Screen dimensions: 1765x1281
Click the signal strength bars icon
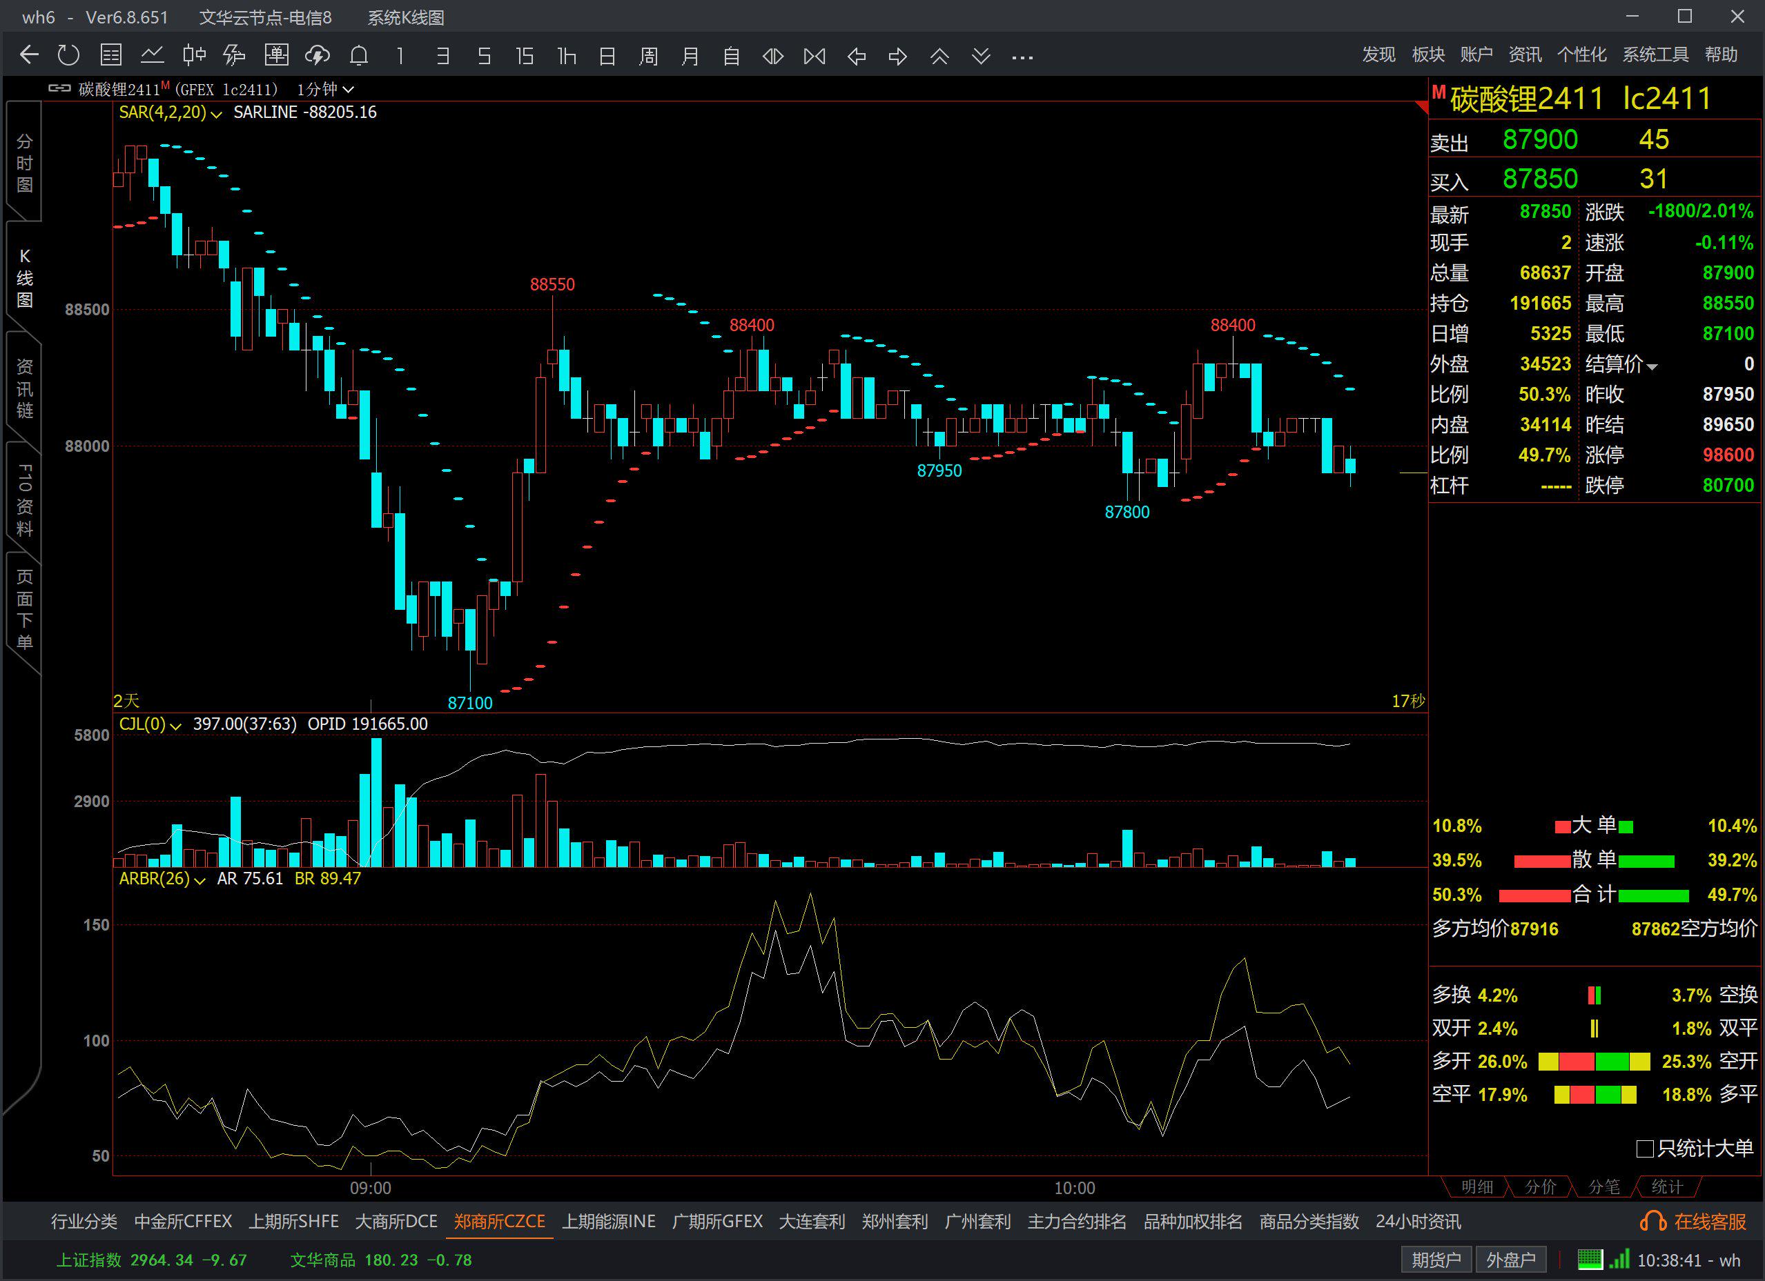point(1619,1259)
